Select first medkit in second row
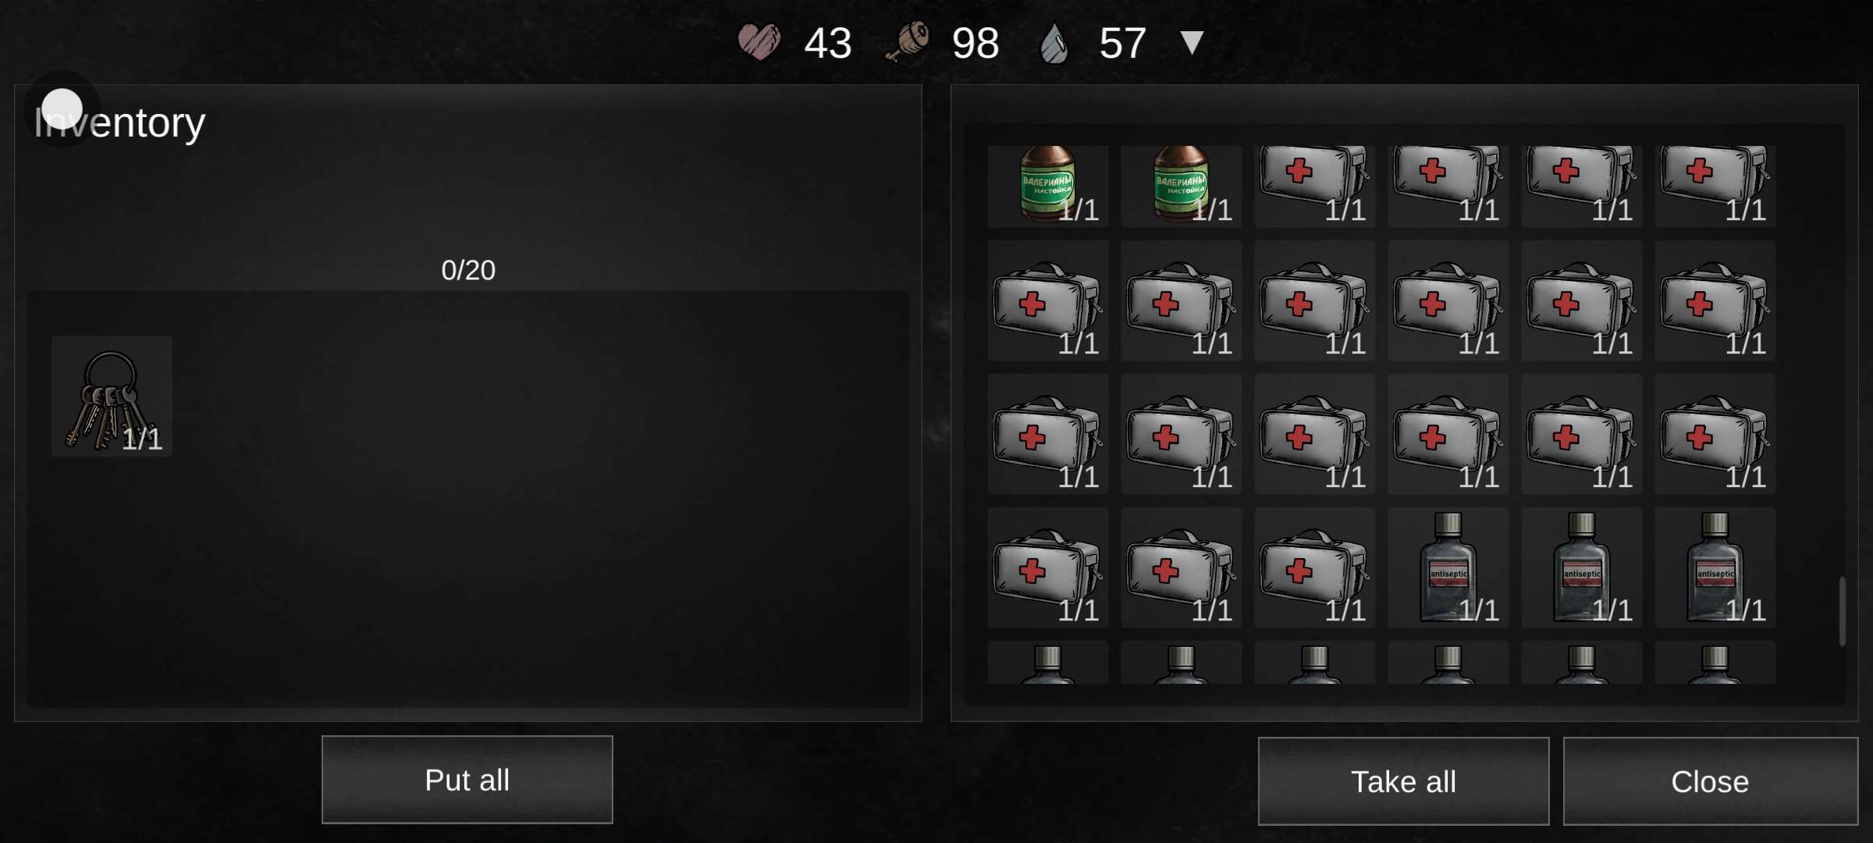The width and height of the screenshot is (1873, 843). tap(1047, 301)
